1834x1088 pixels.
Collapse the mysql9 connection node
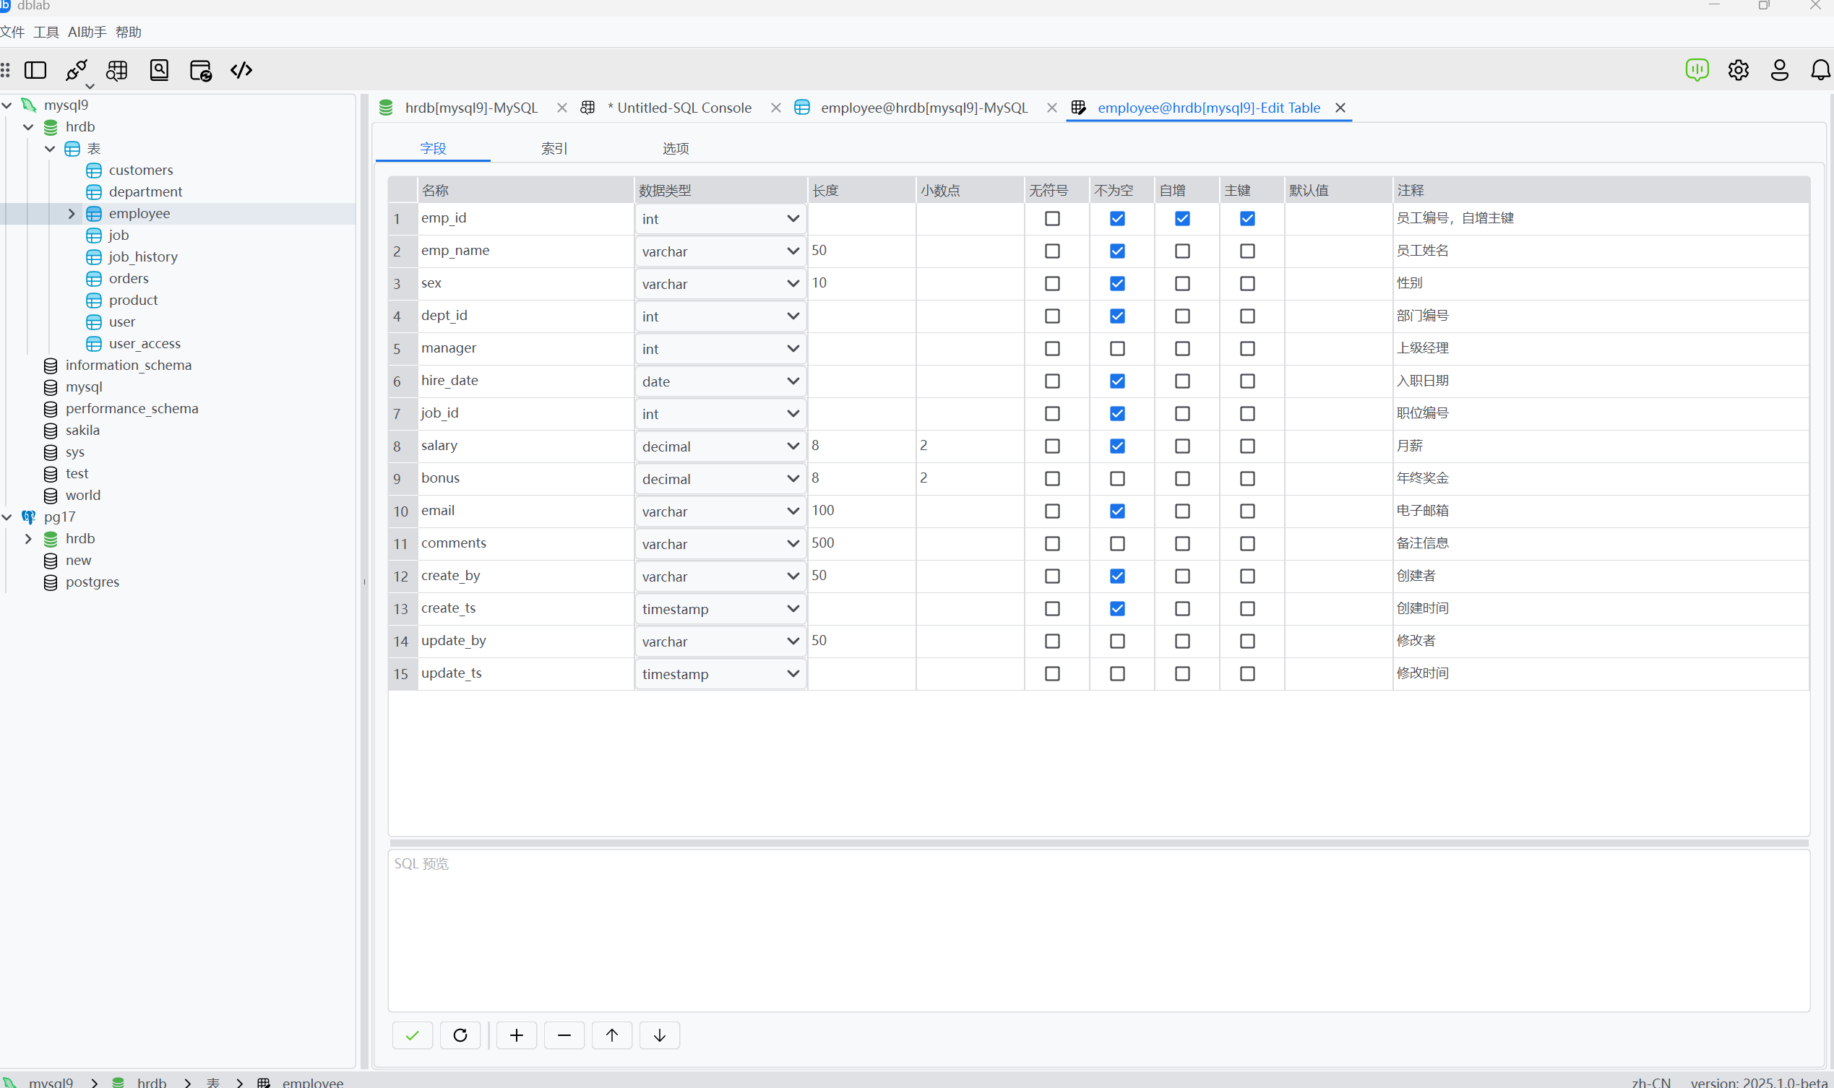click(x=7, y=105)
